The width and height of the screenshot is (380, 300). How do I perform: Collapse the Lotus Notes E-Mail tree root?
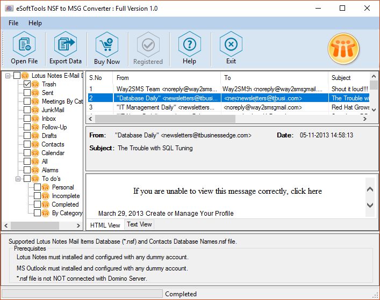click(x=8, y=76)
